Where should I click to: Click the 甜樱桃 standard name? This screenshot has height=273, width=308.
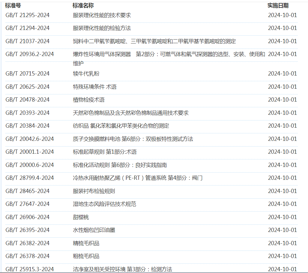click(81, 217)
